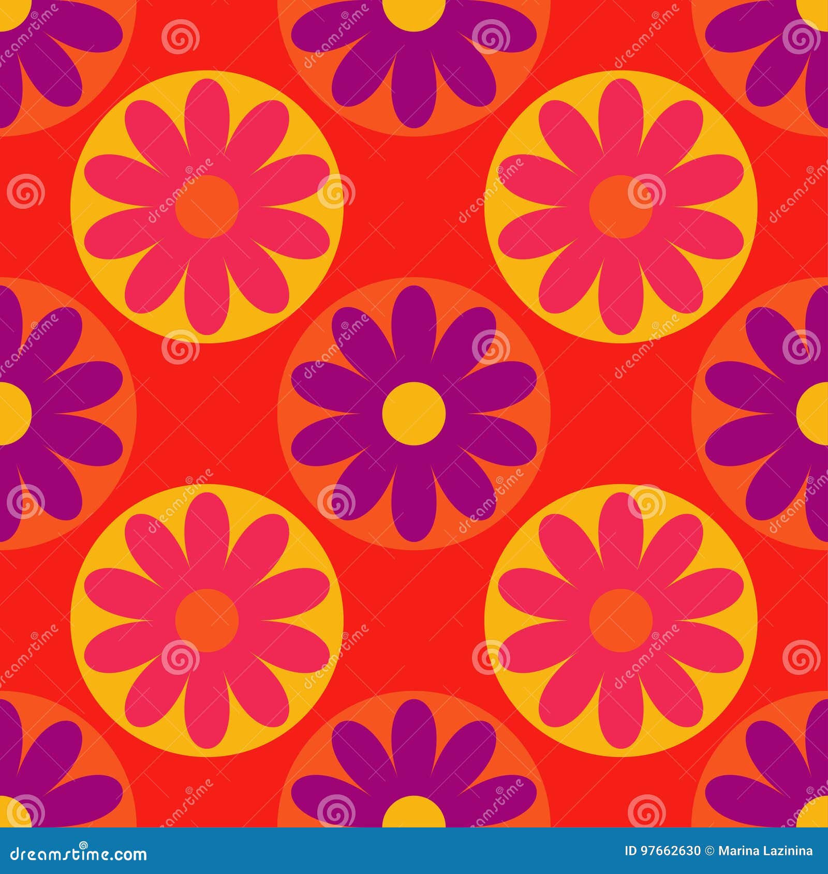Toggle the orange center of the top-left pink flower
828x874 pixels.
click(207, 207)
